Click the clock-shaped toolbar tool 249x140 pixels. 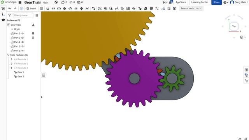42,9
